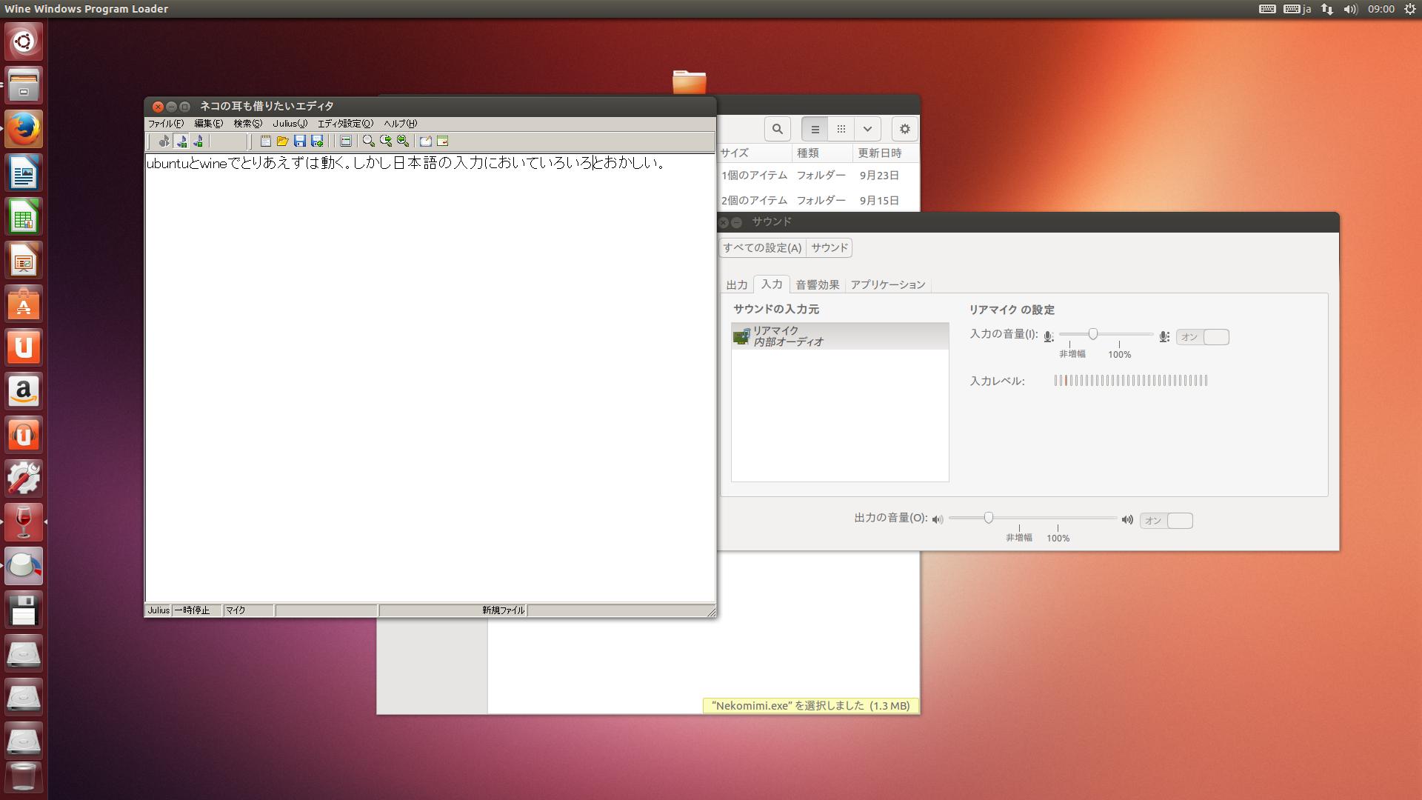The height and width of the screenshot is (800, 1422).
Task: Click the magnifier search icon in editor toolbar
Action: coord(368,141)
